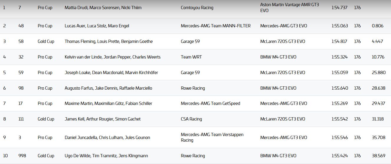The image size is (391, 164).
Task: Open the Mercedes-AMG Team Verstappen Racing entry
Action: tap(212, 137)
